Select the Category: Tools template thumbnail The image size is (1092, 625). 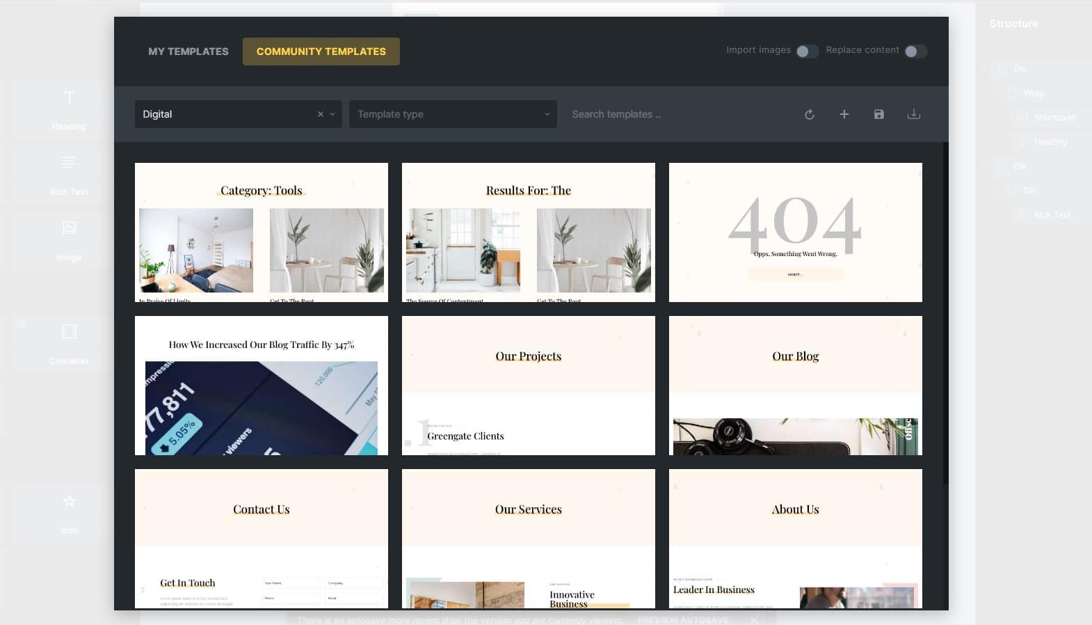[x=262, y=232]
